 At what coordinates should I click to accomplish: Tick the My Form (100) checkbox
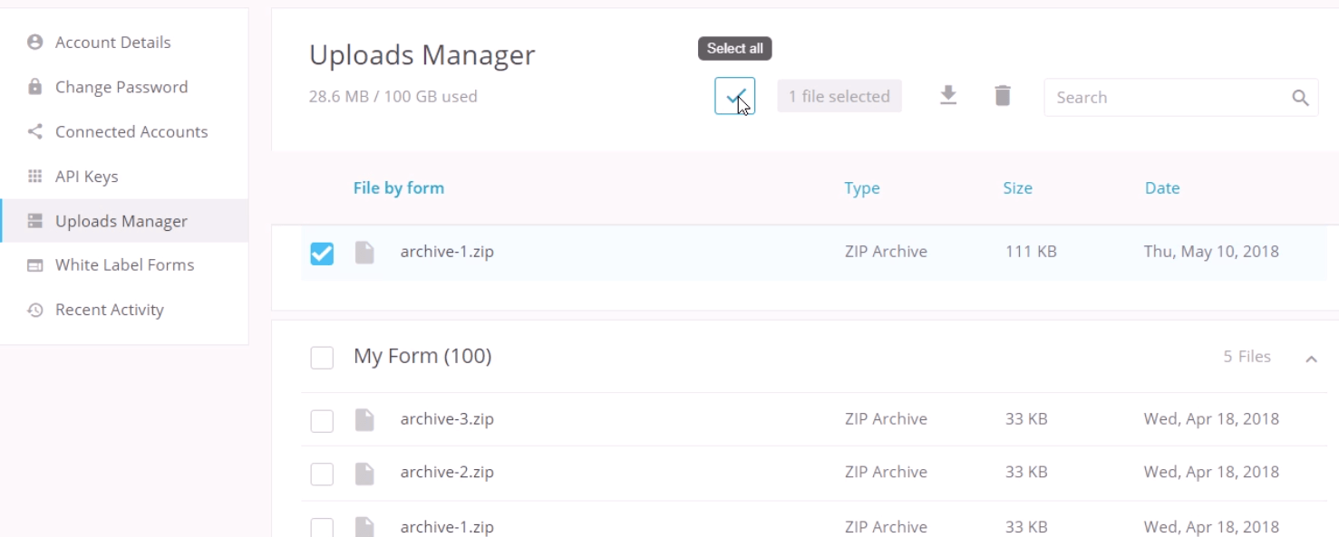tap(322, 358)
